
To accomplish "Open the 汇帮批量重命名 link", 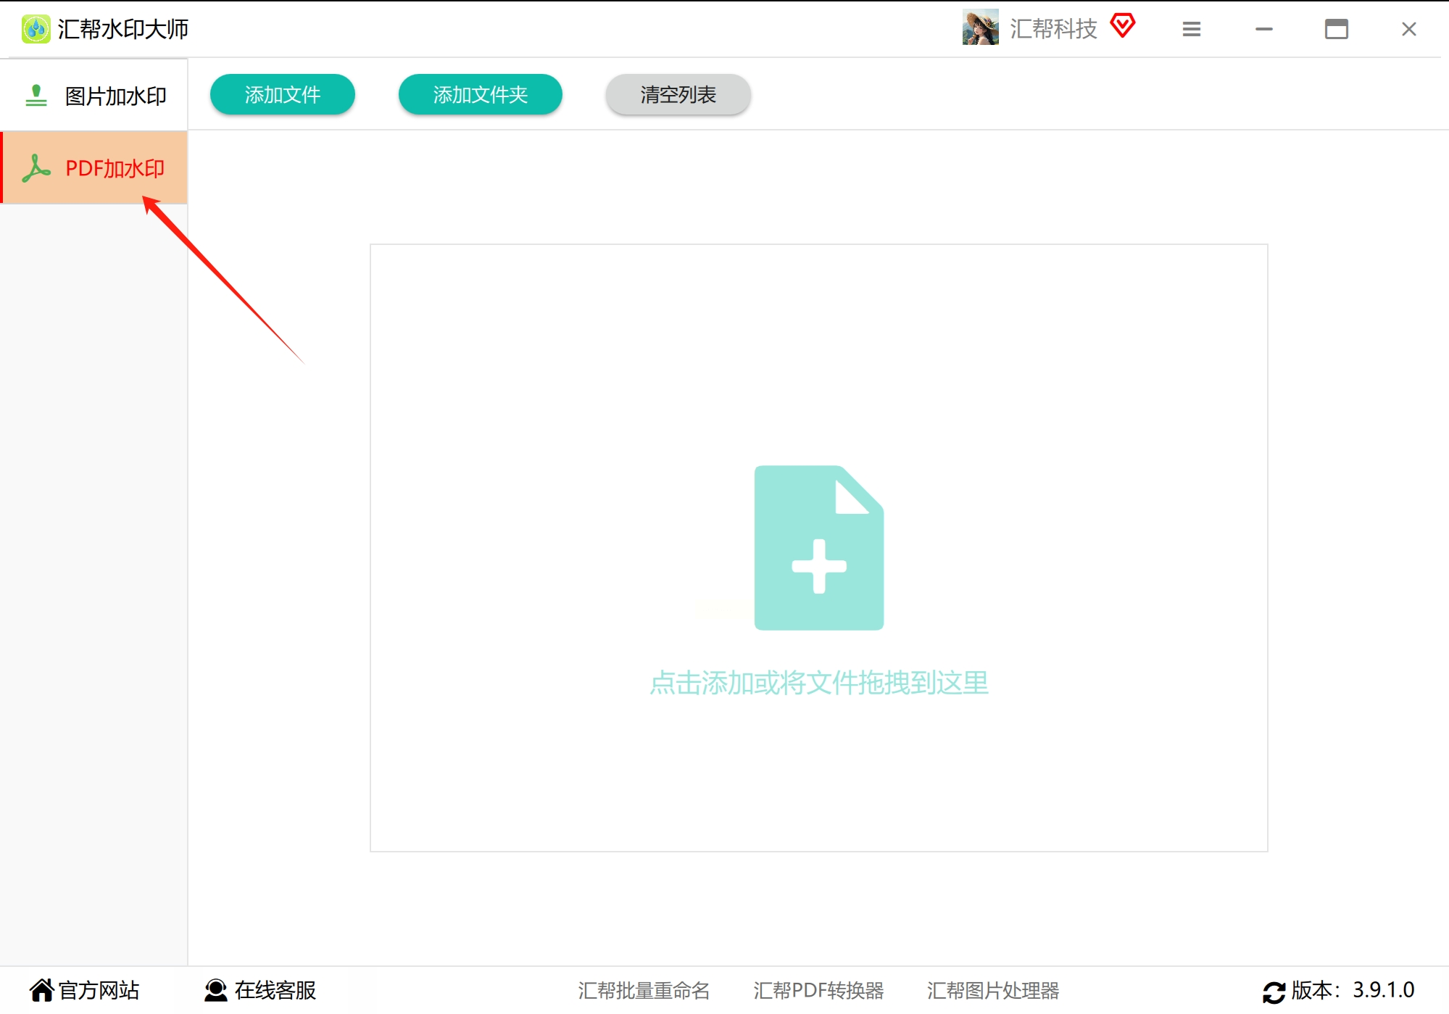I will pos(644,990).
